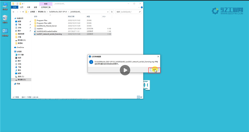Open 3D 对象 under This PC

pyautogui.click(x=19, y=55)
